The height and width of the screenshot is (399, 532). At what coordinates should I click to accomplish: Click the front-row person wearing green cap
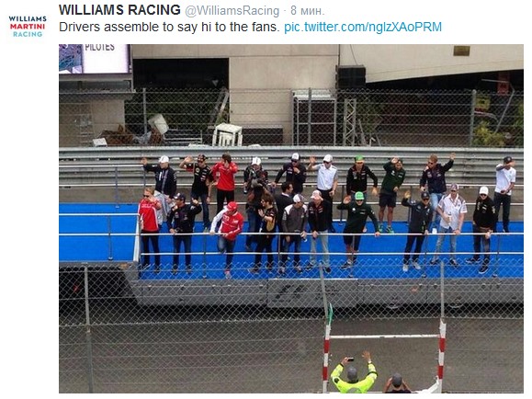click(357, 229)
